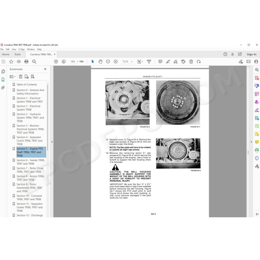Viewport: 260px width, 260px height.
Task: Delete selected bookmark trash icon
Action: (20, 77)
